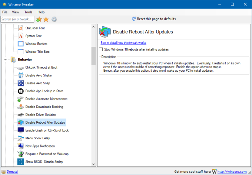The image size is (252, 175).
Task: Select Chkdsk Timeout at Boot text
Action: 41,68
